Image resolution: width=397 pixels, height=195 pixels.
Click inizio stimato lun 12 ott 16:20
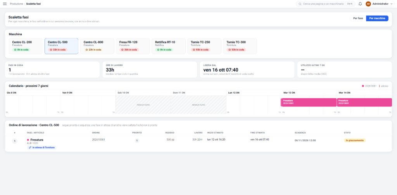[x=216, y=139]
